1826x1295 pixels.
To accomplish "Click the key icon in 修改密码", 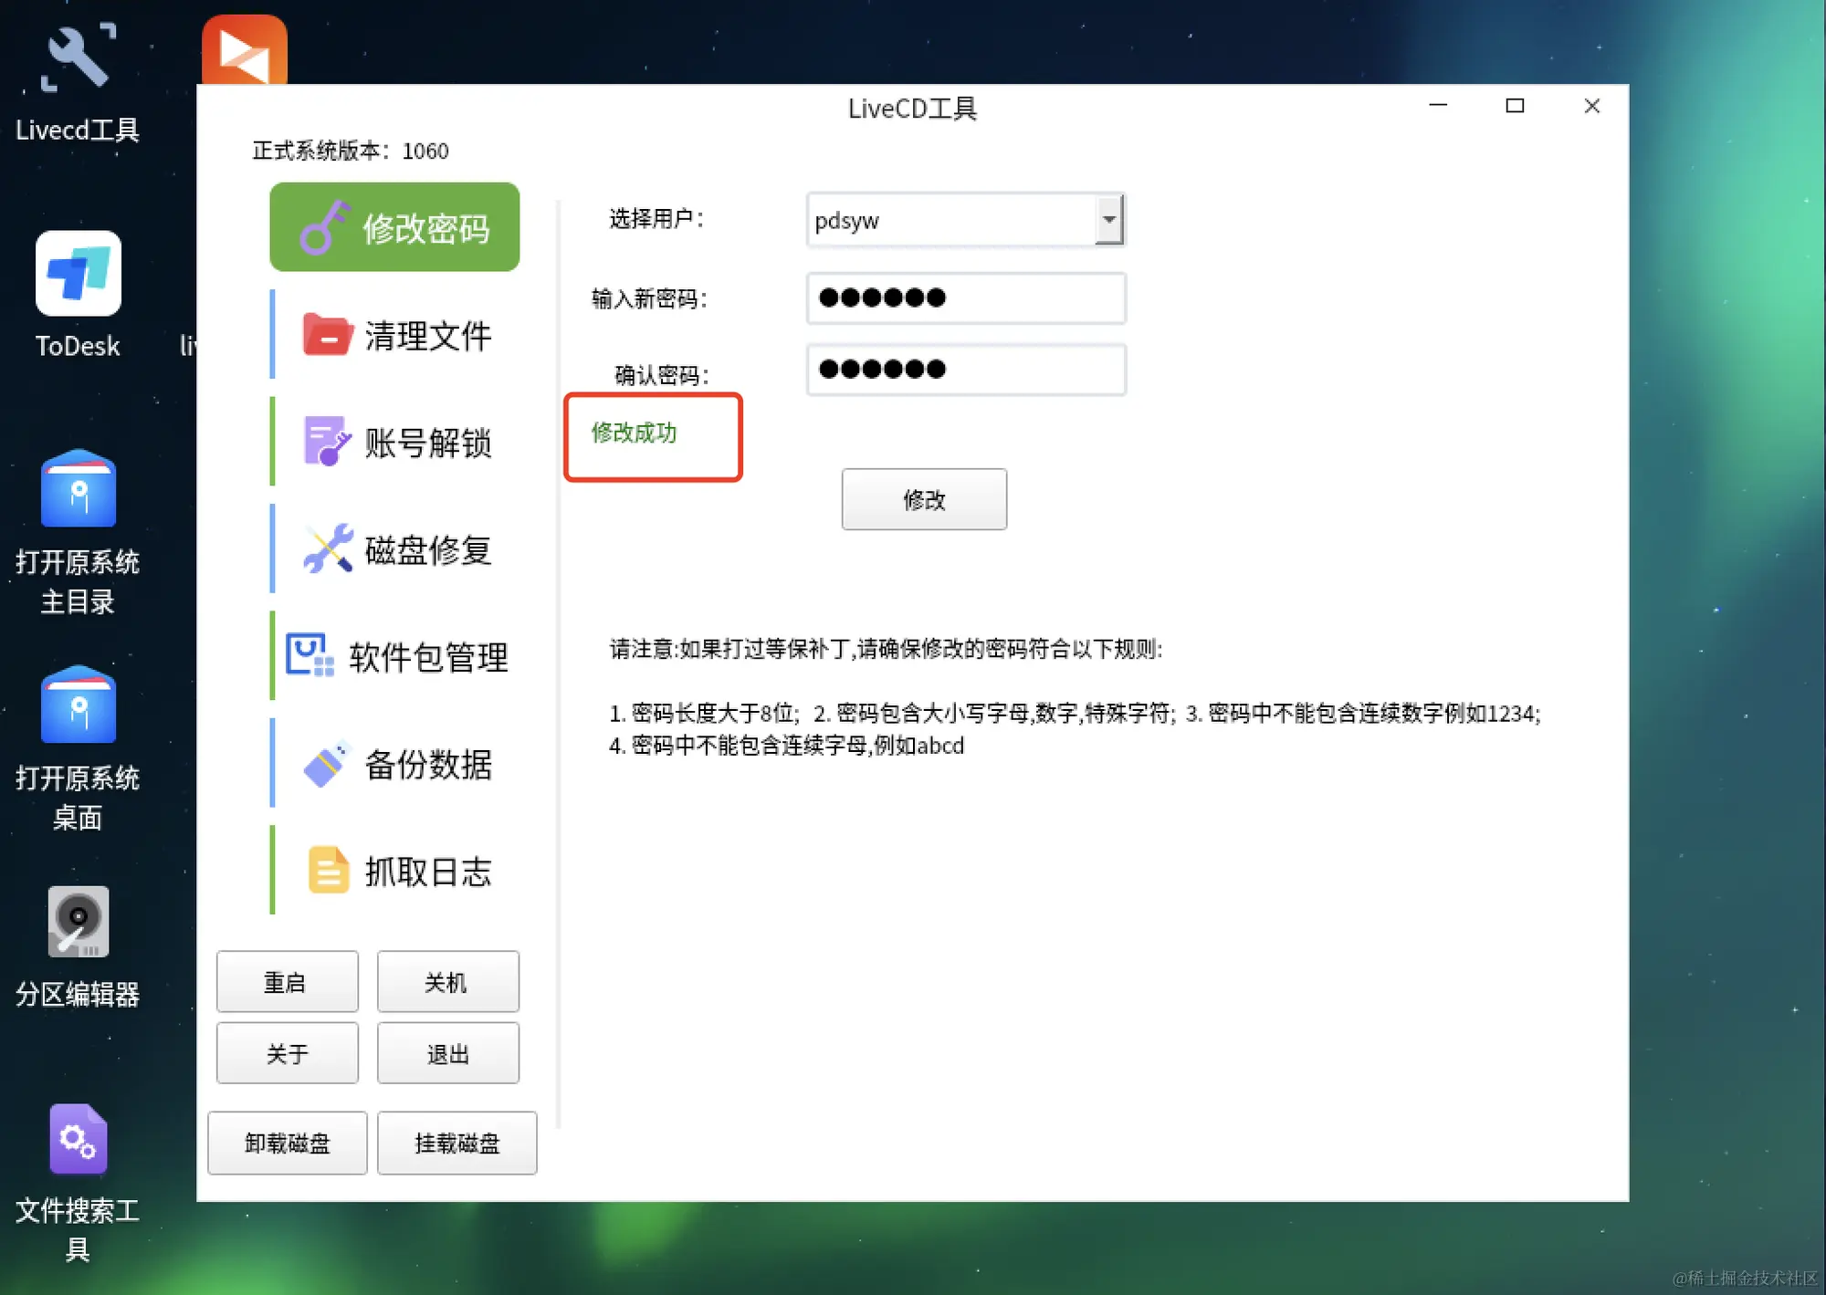I will (x=323, y=227).
